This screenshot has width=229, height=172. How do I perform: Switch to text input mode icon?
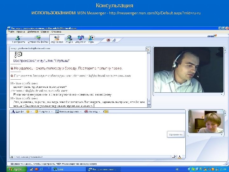click(179, 157)
